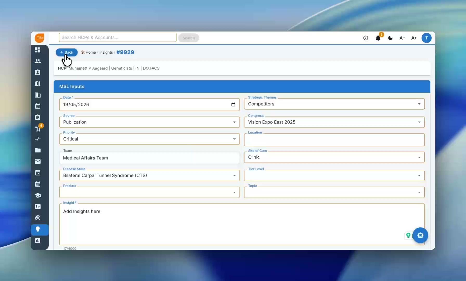The width and height of the screenshot is (466, 281).
Task: Click the Search button
Action: pos(189,38)
